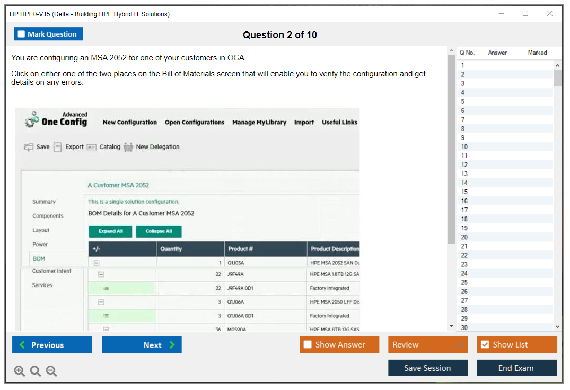Click the Export document icon
The width and height of the screenshot is (570, 390).
click(x=58, y=147)
